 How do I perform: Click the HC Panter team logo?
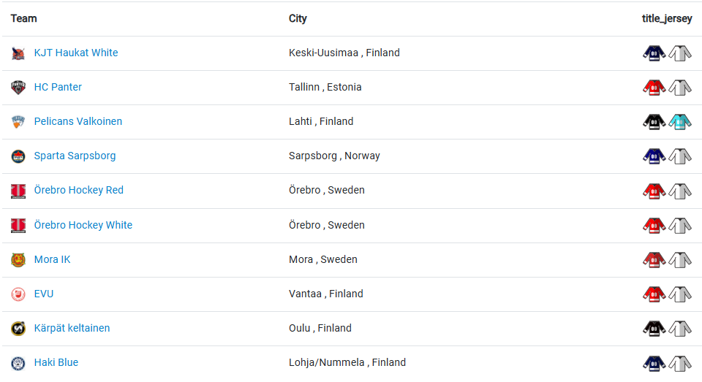click(18, 88)
